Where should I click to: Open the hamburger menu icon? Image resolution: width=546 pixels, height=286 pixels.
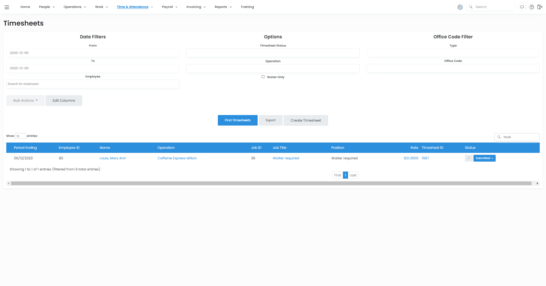click(x=7, y=7)
